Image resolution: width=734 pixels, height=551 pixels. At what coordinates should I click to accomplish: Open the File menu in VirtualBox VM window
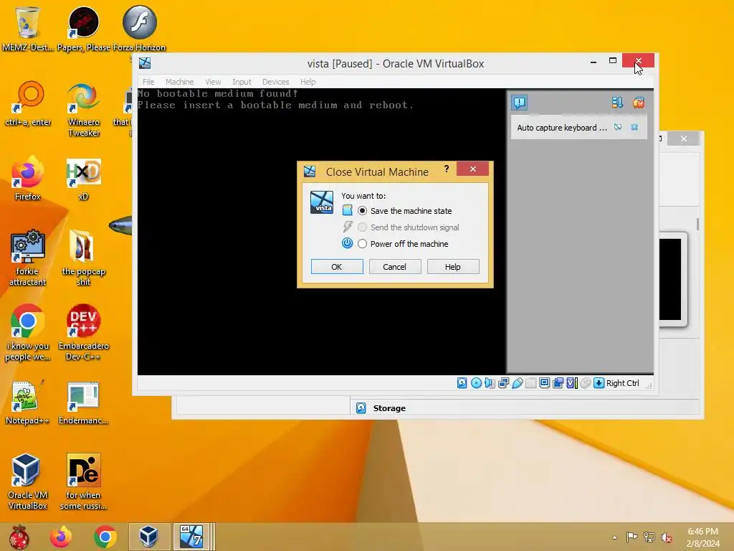(x=148, y=82)
